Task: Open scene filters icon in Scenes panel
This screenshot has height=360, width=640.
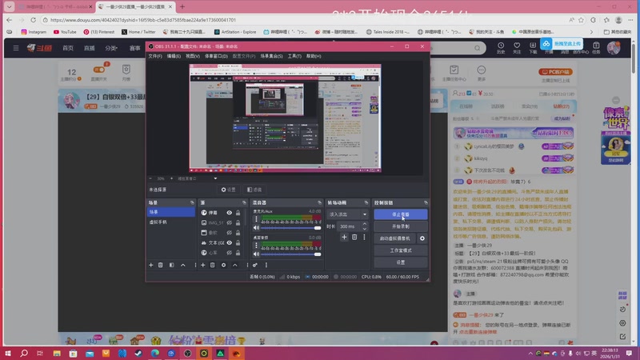Action: click(171, 265)
